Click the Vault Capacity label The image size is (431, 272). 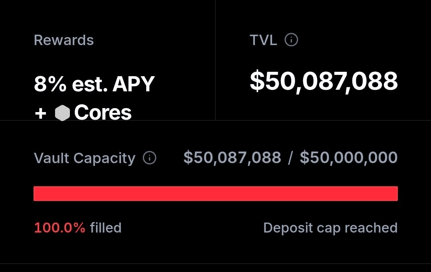coord(85,158)
